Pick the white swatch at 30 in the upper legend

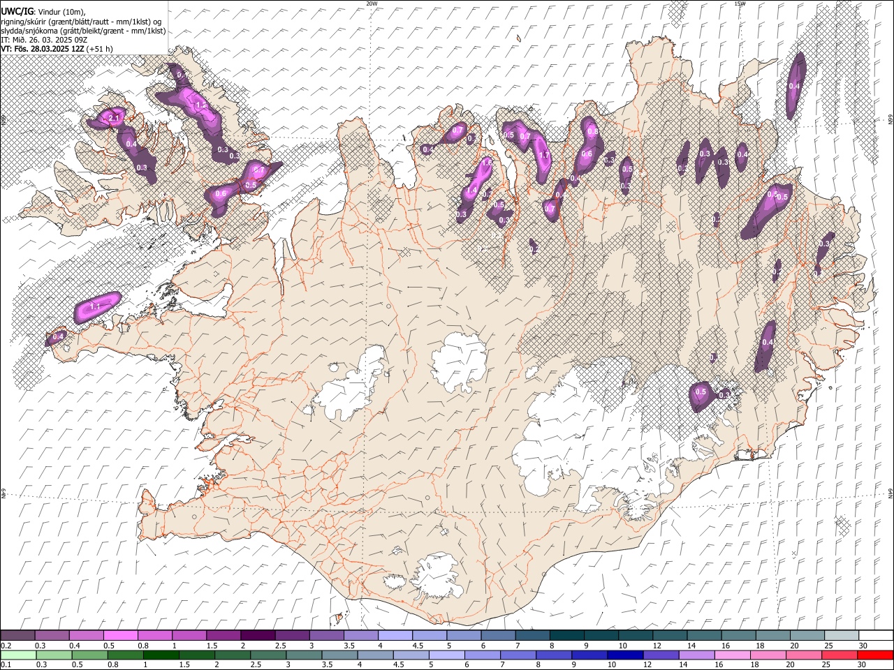pyautogui.click(x=875, y=636)
